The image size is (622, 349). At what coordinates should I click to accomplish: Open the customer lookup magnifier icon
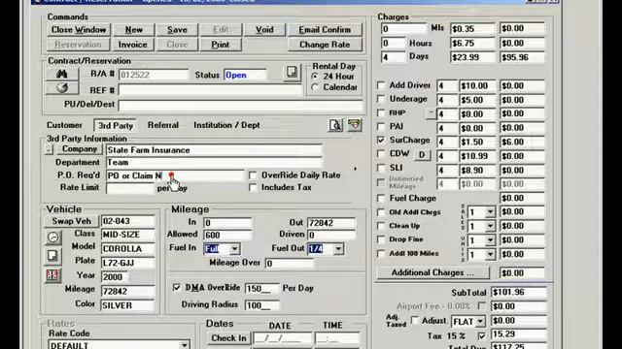tap(335, 125)
